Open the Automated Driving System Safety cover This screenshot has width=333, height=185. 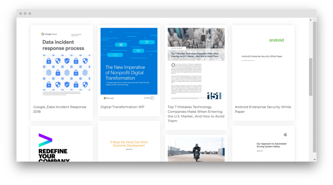[263, 145]
